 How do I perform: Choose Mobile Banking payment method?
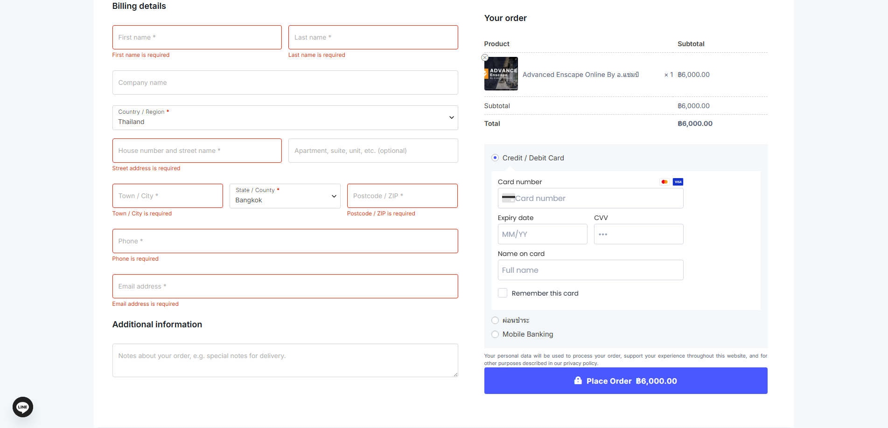tap(495, 334)
